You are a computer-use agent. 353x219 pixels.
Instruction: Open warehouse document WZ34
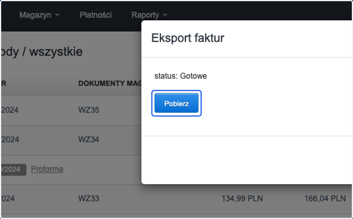coord(89,139)
